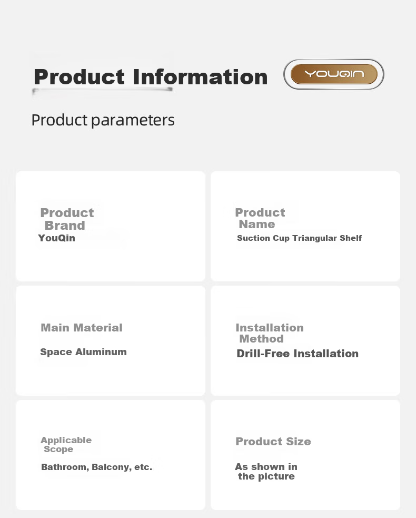This screenshot has width=416, height=518.
Task: Click Bathroom, Balcony, etc. text
Action: coord(96,467)
